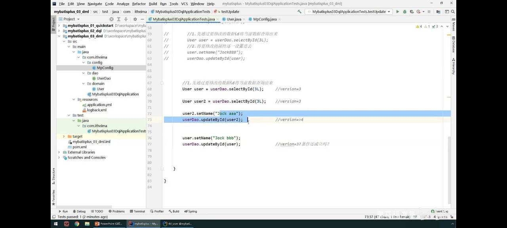
Task: Click the grey Stop square icon
Action: coord(429,11)
